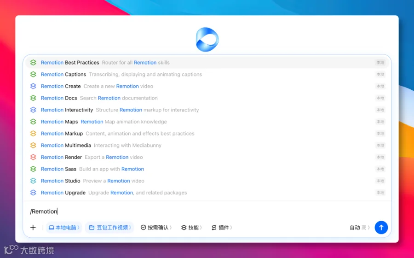Viewport: 414px width, 258px height.
Task: Click the skill icon beside Remotion Create
Action: tap(33, 86)
